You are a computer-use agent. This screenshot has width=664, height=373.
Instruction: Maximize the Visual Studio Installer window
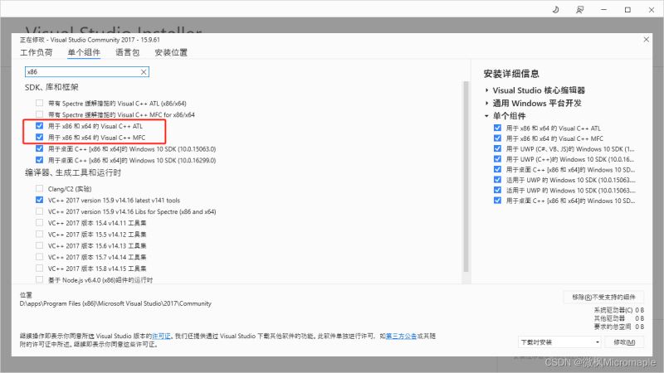tap(627, 9)
